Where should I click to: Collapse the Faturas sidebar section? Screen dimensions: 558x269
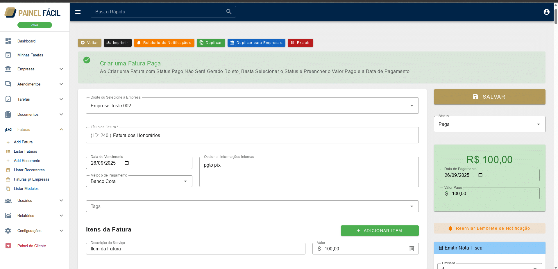click(x=61, y=129)
